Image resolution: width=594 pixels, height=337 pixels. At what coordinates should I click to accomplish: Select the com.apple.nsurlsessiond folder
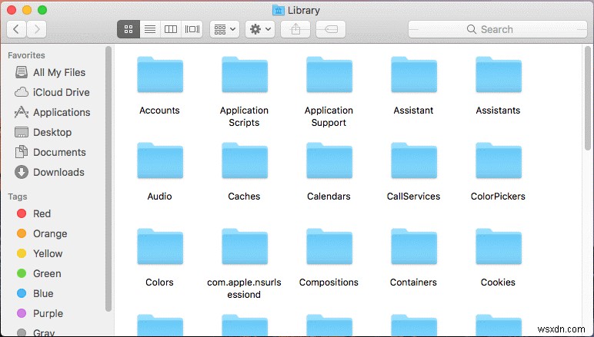tap(245, 247)
